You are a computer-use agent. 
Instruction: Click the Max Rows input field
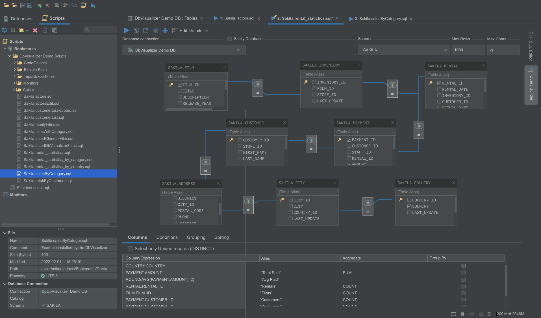click(468, 50)
